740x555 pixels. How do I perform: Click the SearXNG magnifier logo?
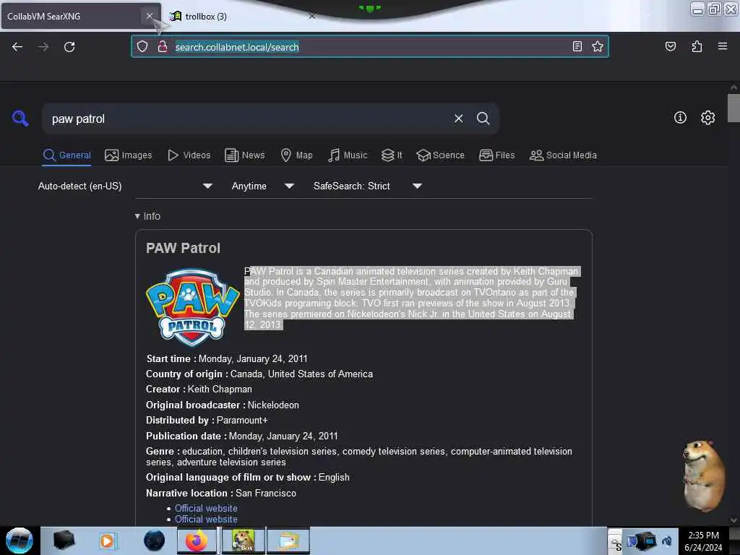pos(20,118)
